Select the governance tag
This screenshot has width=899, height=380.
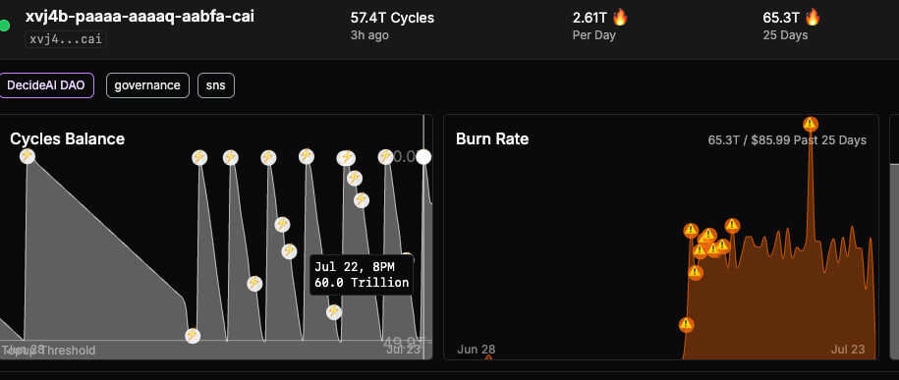(x=148, y=85)
